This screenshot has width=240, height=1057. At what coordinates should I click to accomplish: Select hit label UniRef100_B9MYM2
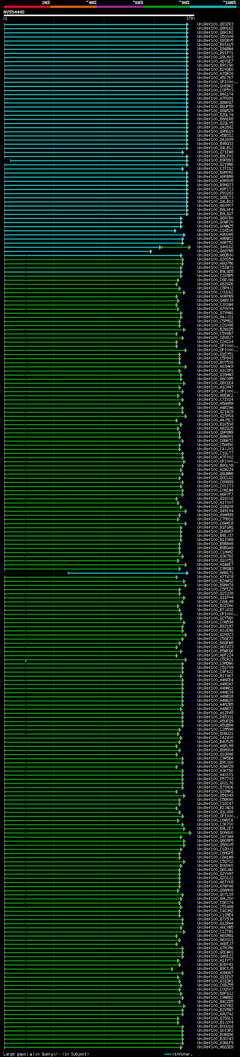pos(215,173)
